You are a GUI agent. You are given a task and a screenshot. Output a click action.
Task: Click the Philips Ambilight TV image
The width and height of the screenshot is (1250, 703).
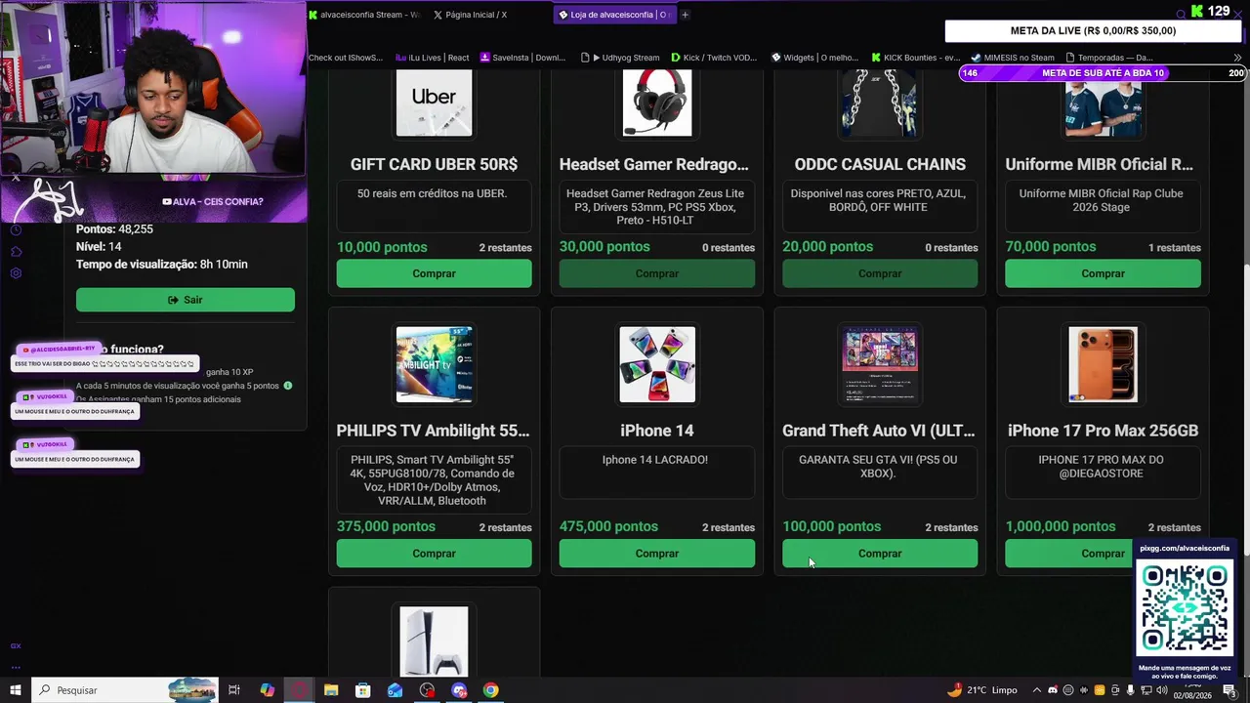click(x=434, y=364)
